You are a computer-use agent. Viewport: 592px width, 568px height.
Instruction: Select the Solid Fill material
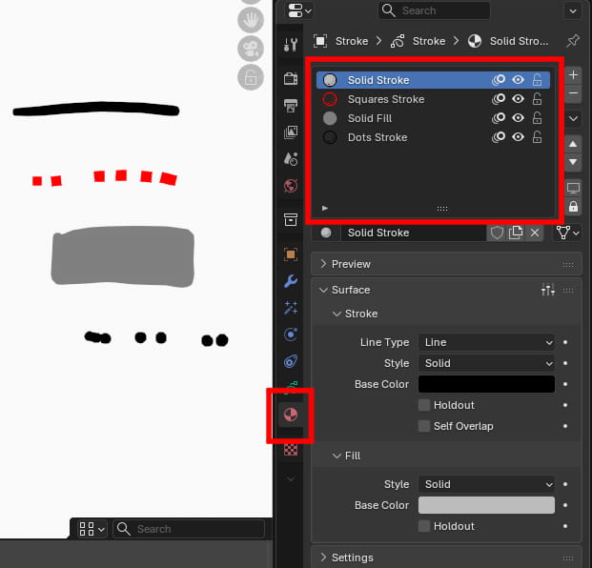coord(370,118)
